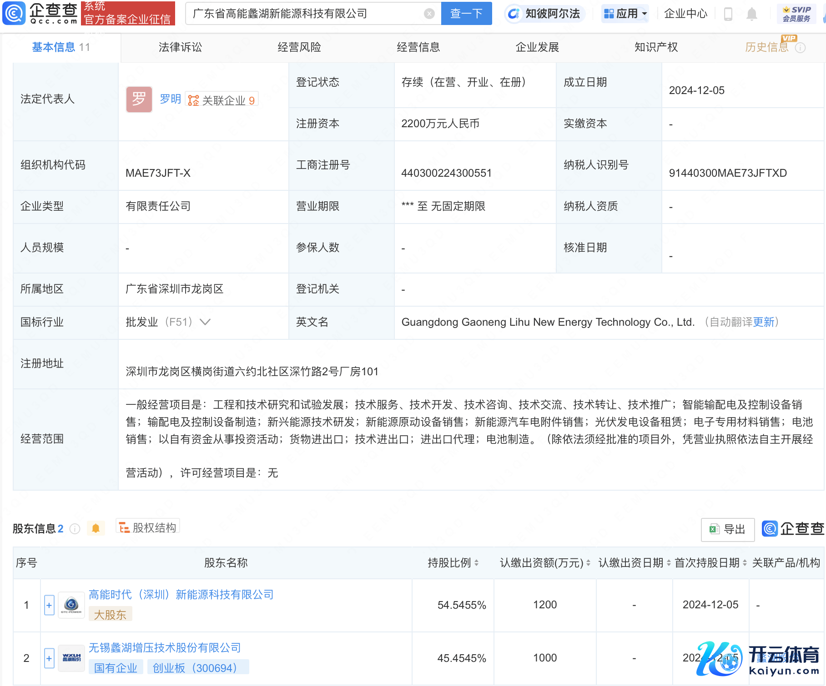Open the notification bell in header
Image resolution: width=826 pixels, height=686 pixels.
751,14
